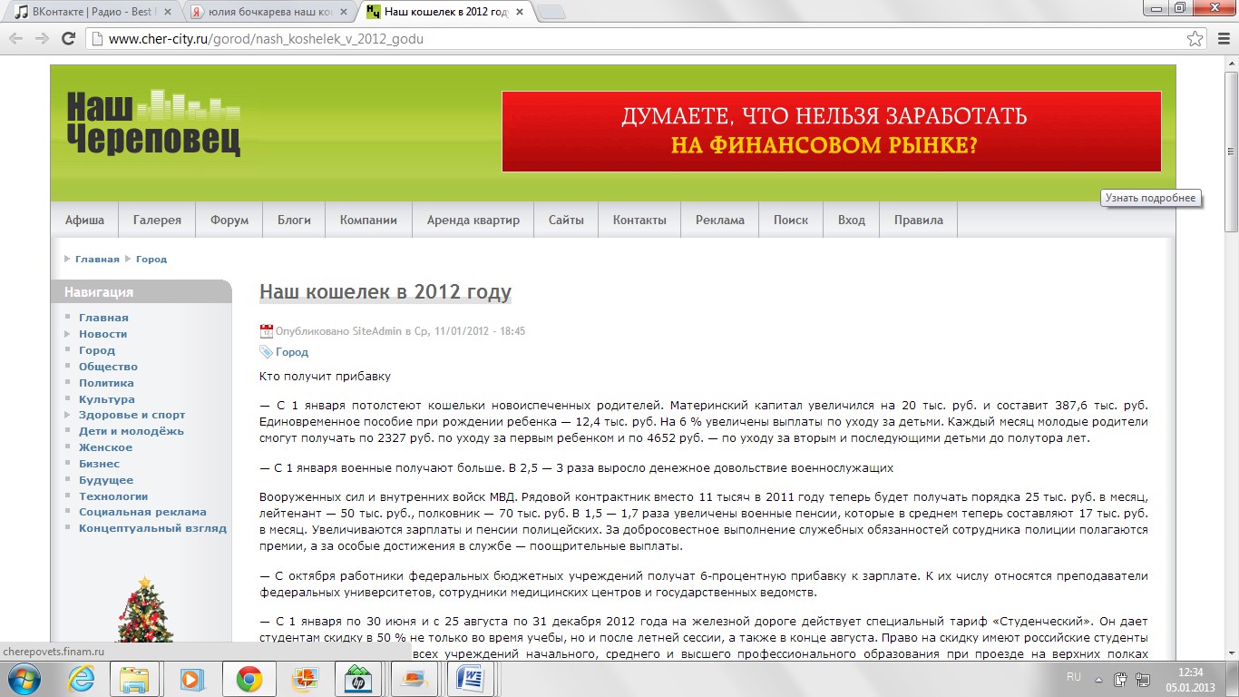Open the Галерея menu item

(x=157, y=221)
